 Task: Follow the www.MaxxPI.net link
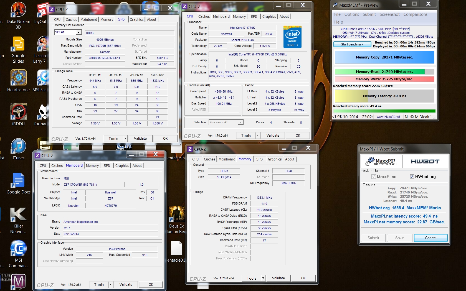[388, 117]
